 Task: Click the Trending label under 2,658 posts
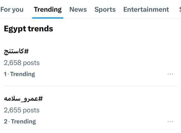pos(23,74)
